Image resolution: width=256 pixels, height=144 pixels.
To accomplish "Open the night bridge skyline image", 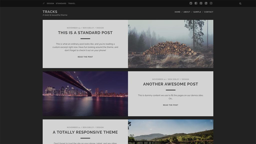I will [x=85, y=94].
